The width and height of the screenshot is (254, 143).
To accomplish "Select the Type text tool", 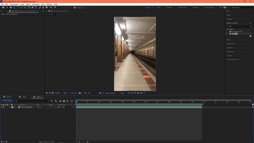I will (36, 8).
